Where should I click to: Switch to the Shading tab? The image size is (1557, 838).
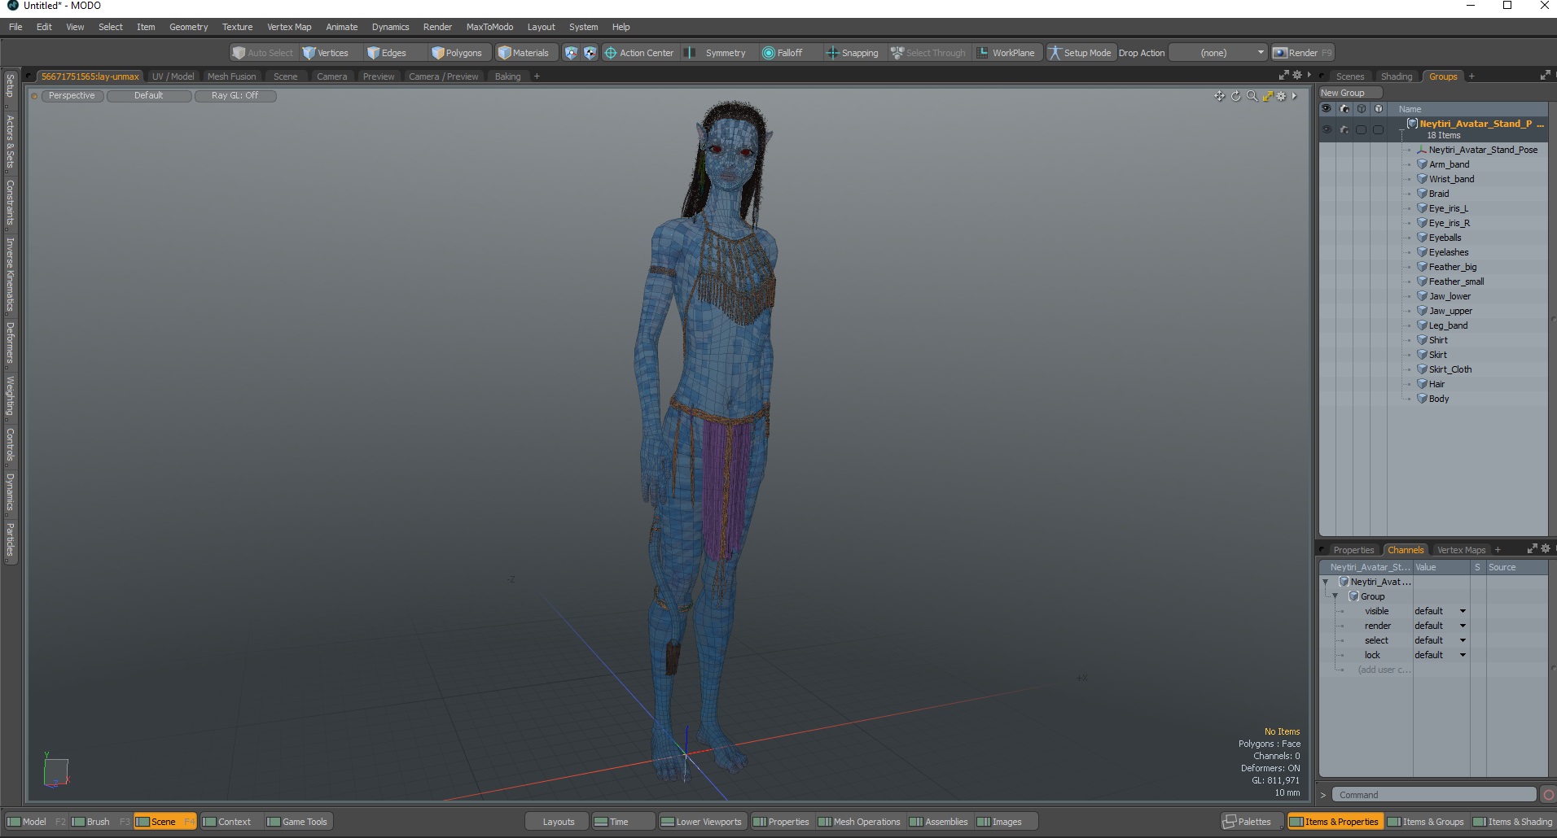click(1396, 76)
